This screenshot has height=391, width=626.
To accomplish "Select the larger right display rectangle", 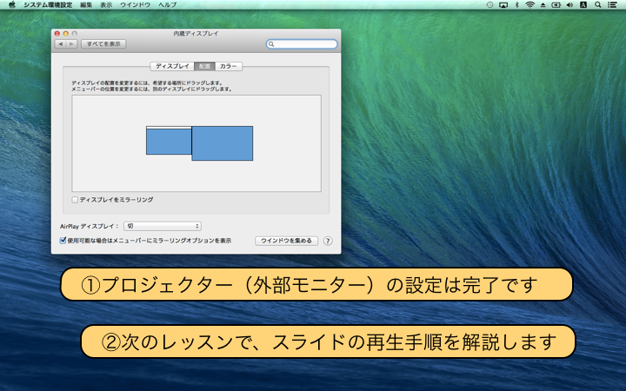I will pos(223,143).
